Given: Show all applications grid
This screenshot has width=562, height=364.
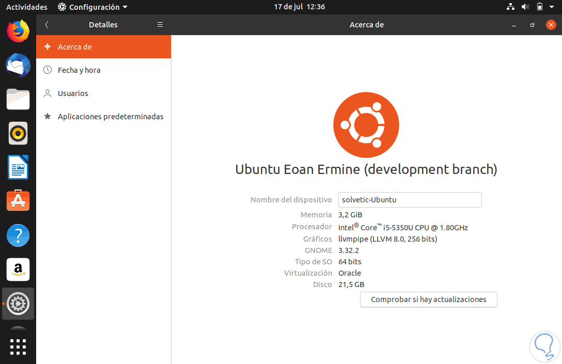Looking at the screenshot, I should (18, 347).
